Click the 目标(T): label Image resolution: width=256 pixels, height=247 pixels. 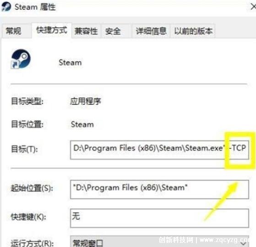pyautogui.click(x=24, y=149)
